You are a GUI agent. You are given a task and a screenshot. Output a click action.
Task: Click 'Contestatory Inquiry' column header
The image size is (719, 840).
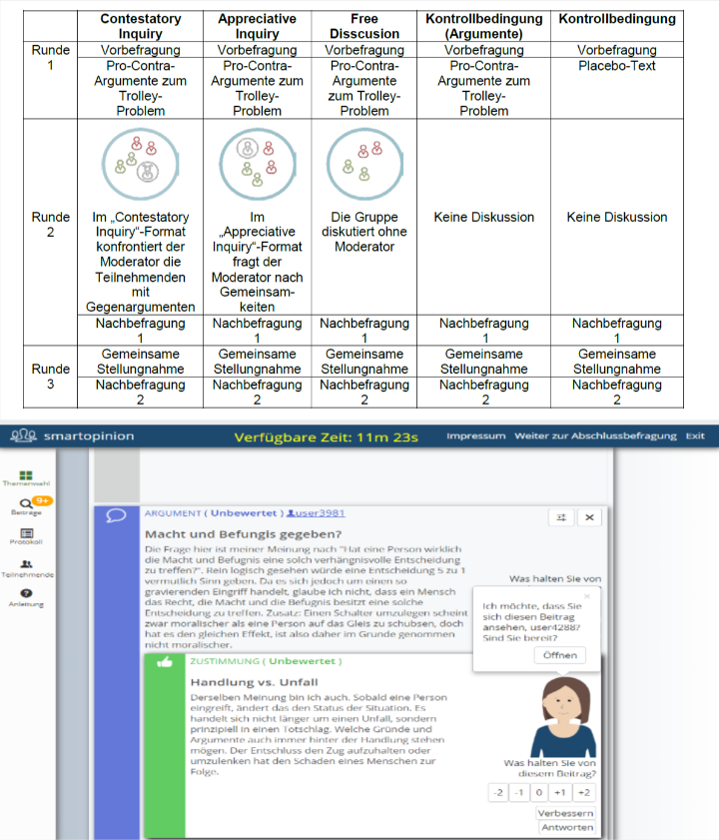click(x=141, y=26)
